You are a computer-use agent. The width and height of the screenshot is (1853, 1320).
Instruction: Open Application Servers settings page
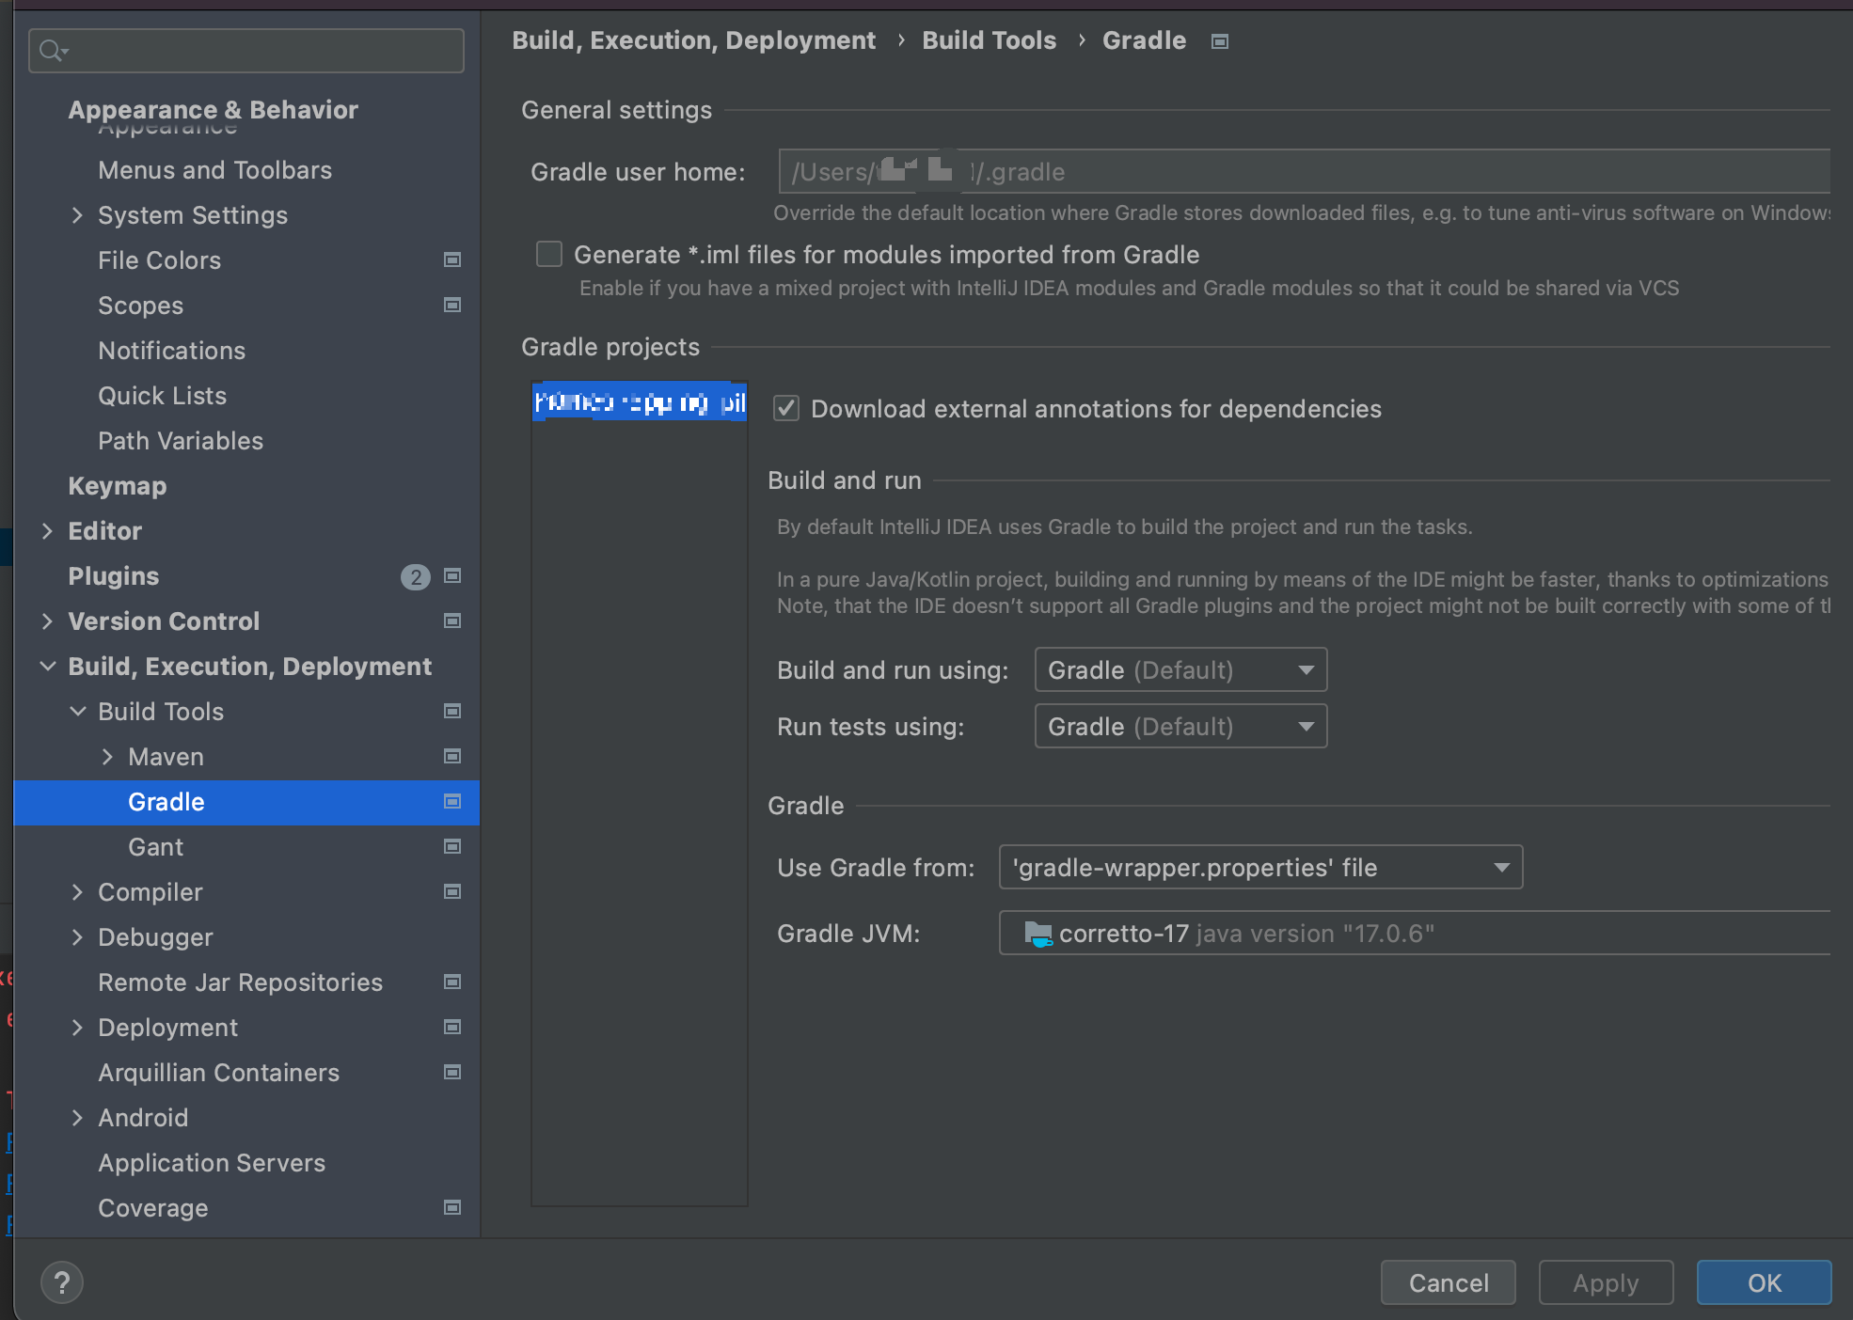212,1163
